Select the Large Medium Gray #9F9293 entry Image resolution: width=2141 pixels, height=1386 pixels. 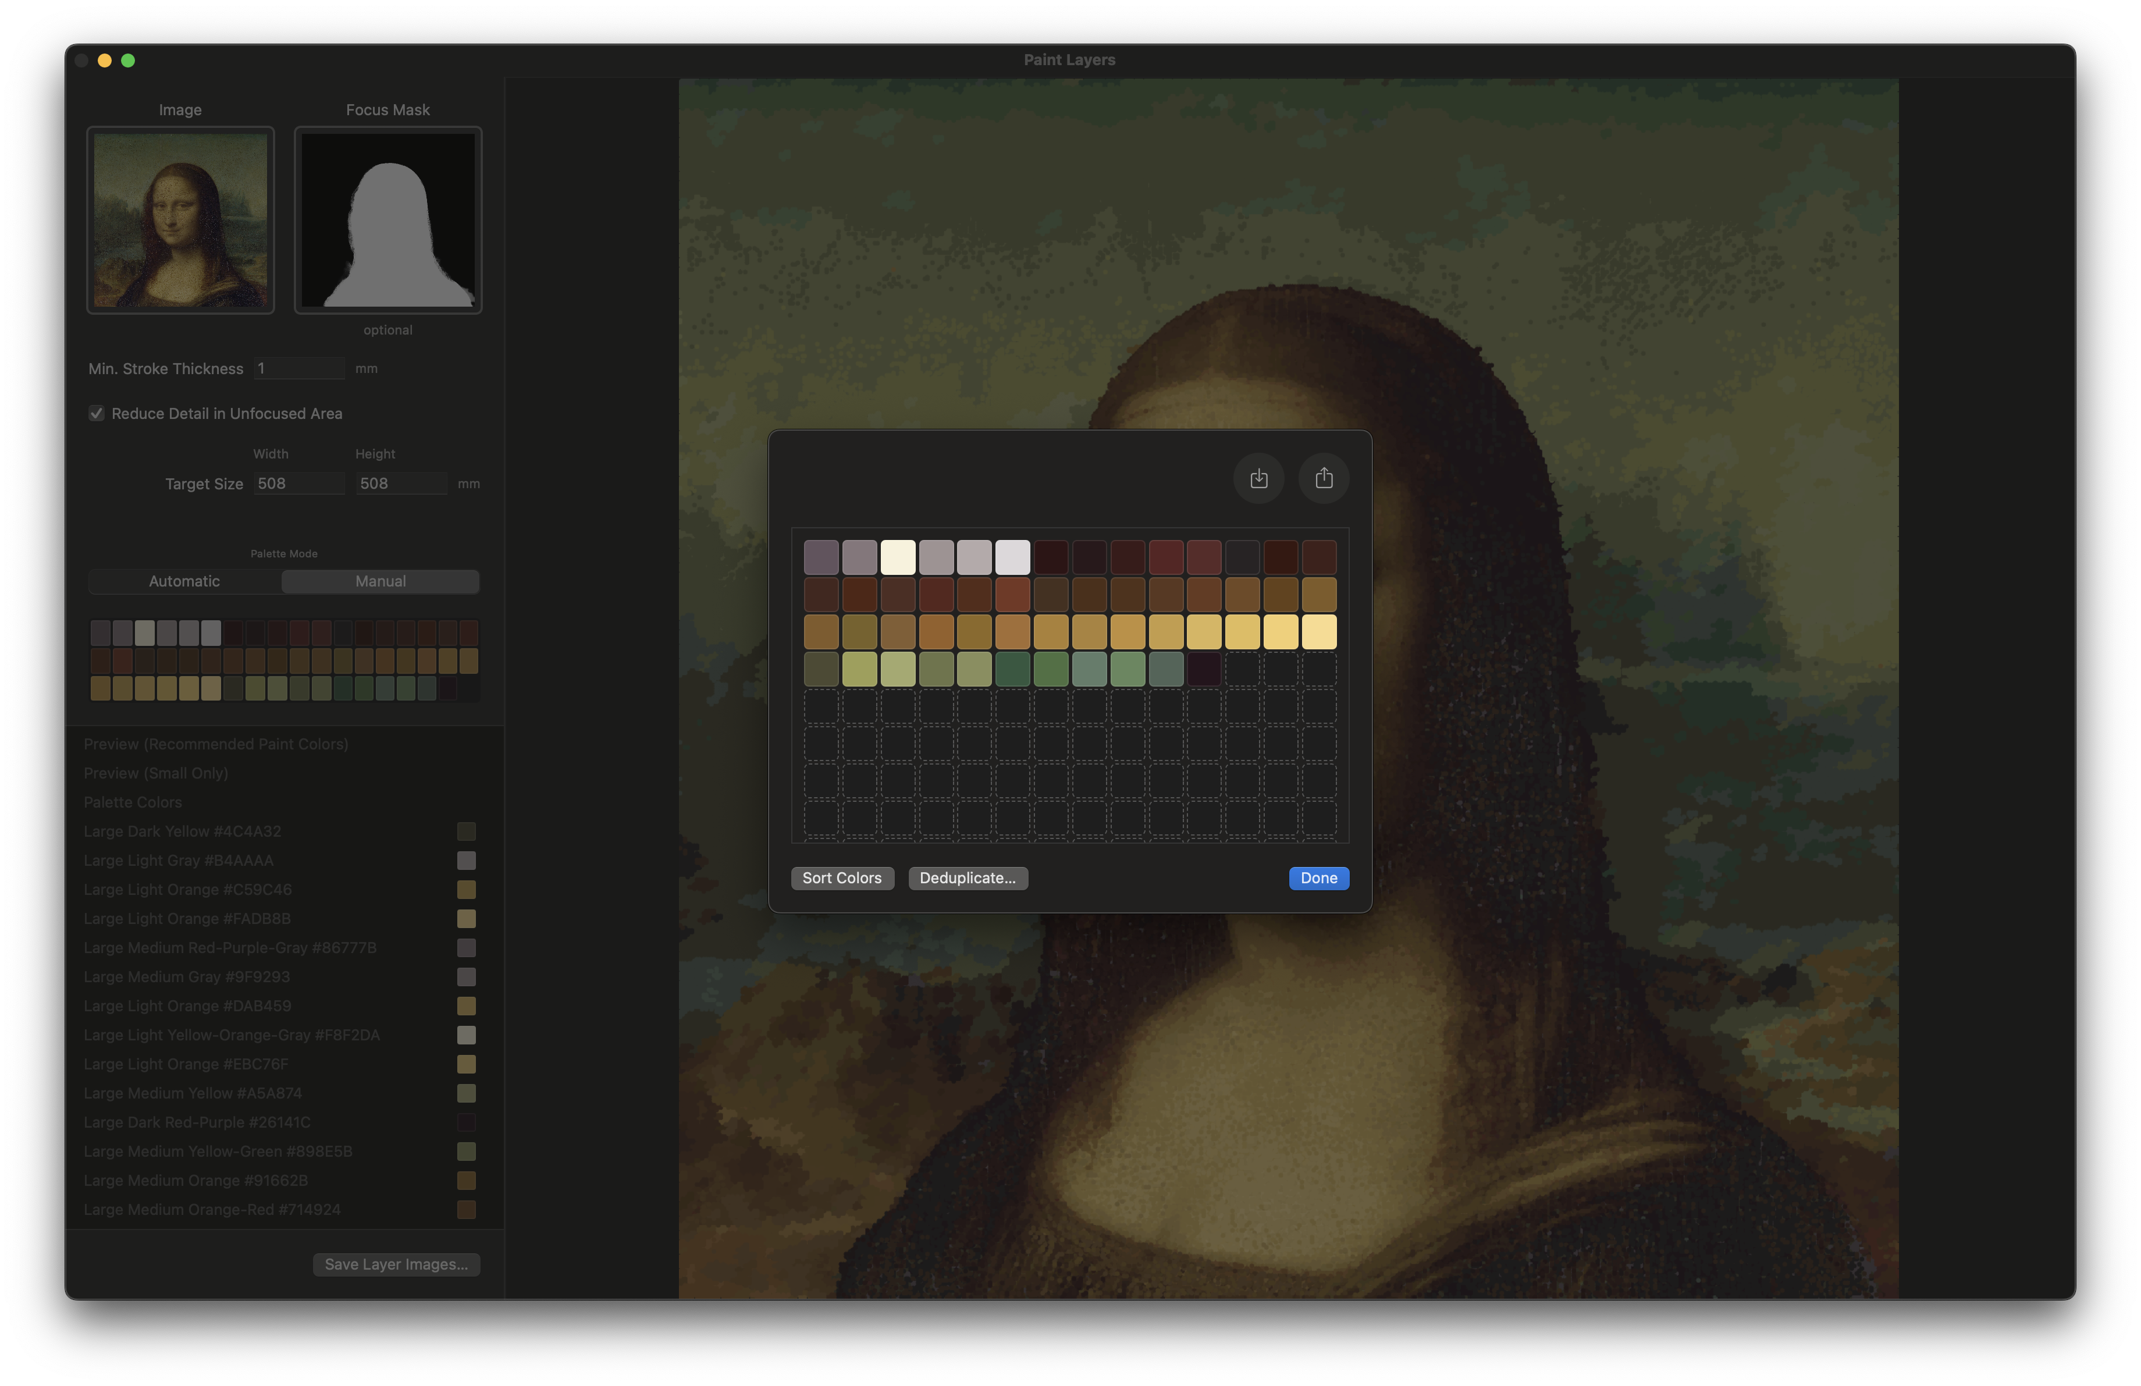pos(187,977)
